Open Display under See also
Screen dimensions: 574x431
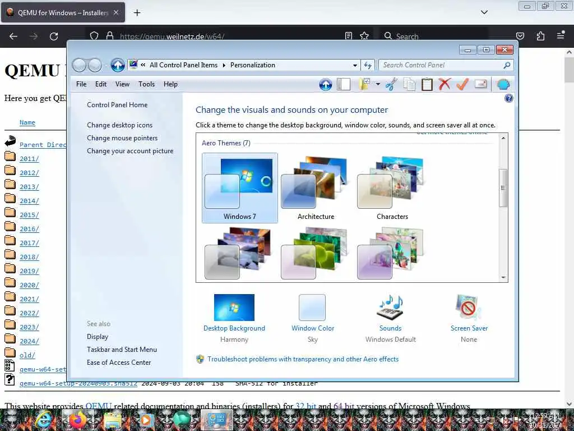pyautogui.click(x=98, y=337)
